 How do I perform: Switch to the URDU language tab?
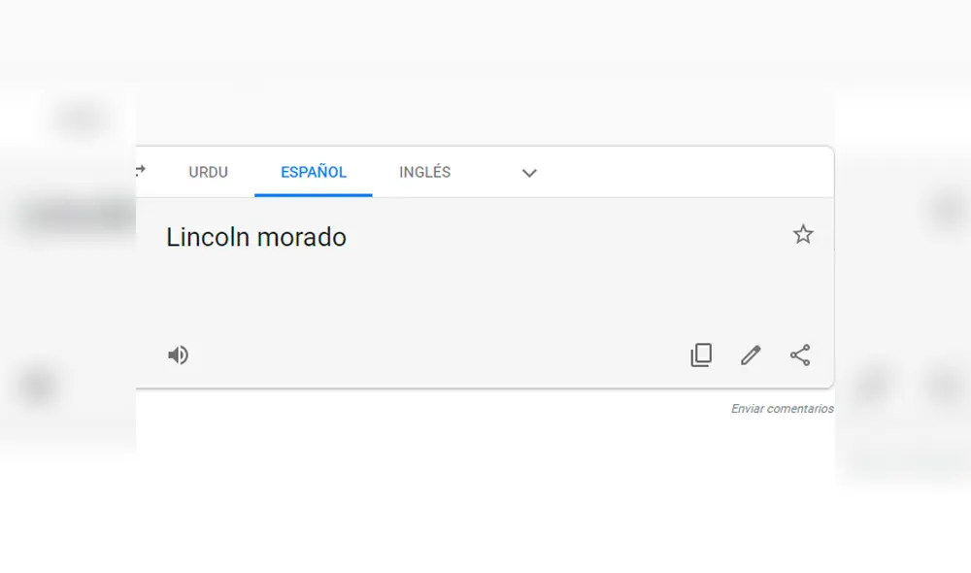[209, 172]
